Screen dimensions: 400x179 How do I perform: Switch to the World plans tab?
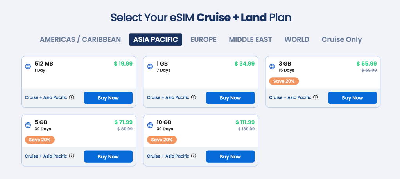pyautogui.click(x=297, y=39)
